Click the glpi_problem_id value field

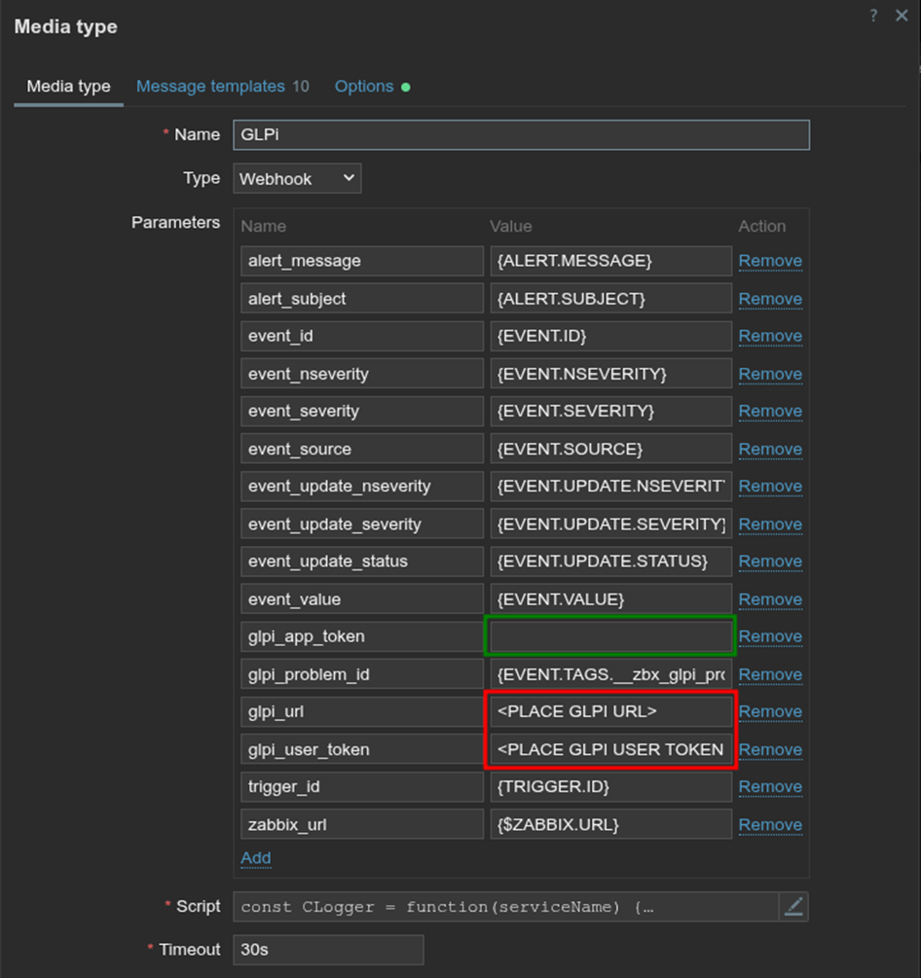point(610,674)
